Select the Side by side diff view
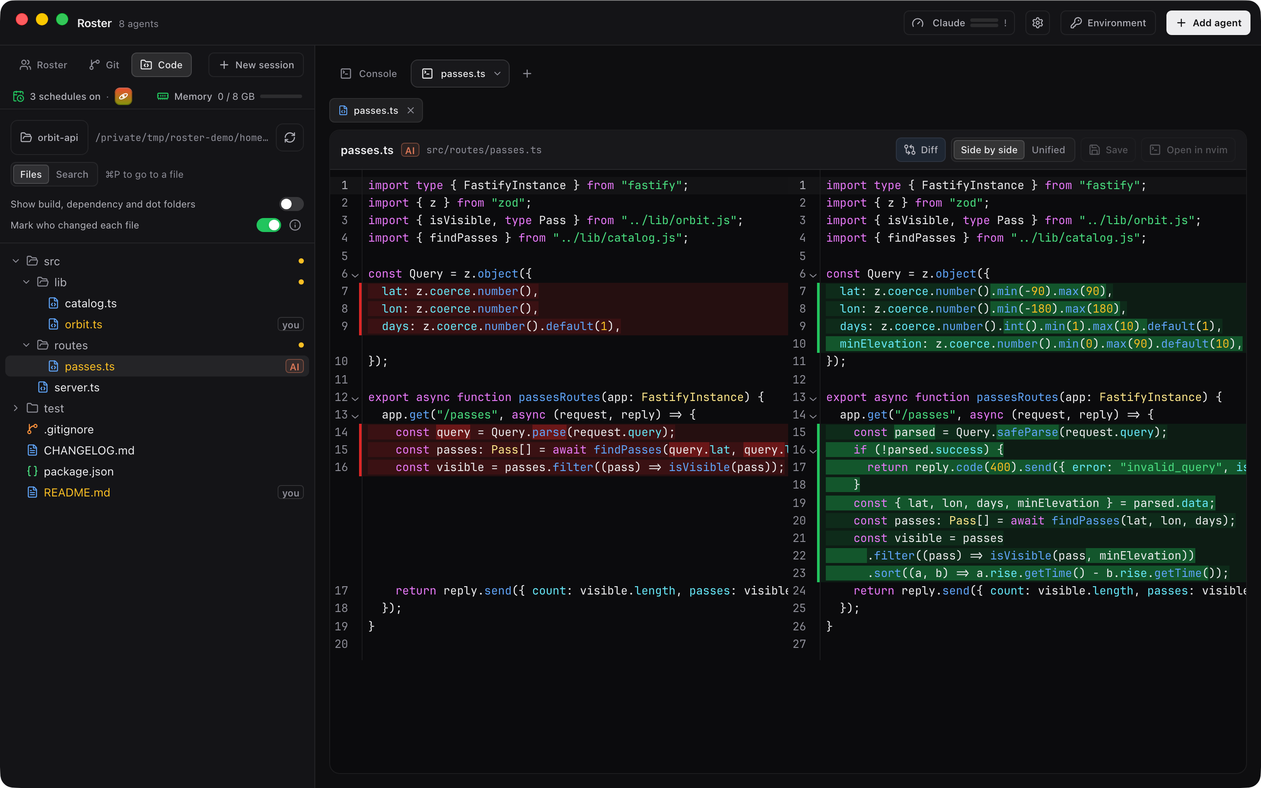The width and height of the screenshot is (1261, 788). pos(989,150)
